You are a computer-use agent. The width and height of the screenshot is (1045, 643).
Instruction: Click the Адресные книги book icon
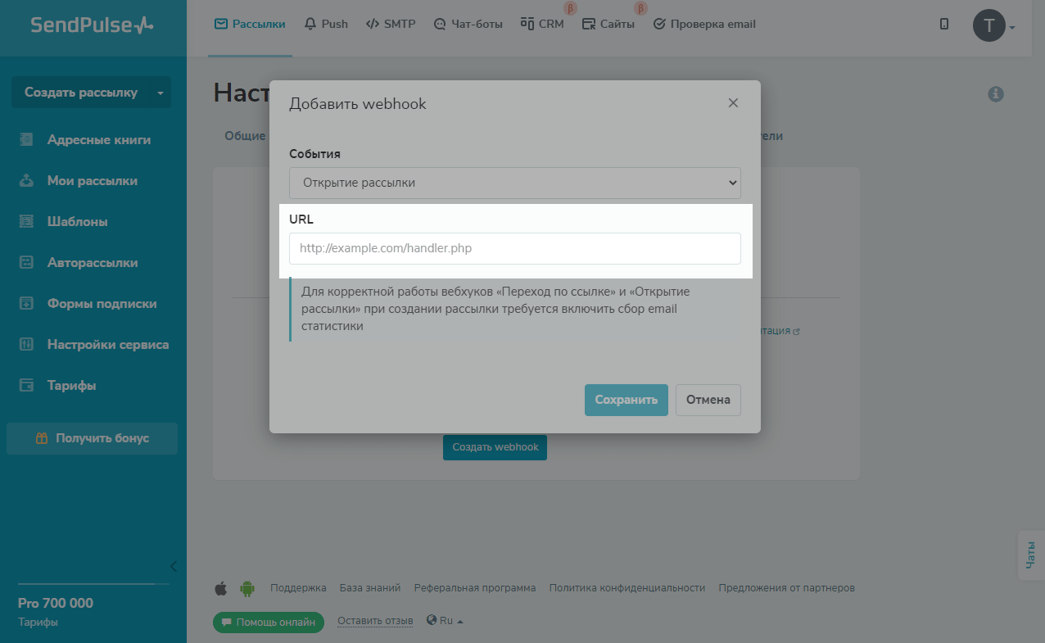click(x=26, y=140)
